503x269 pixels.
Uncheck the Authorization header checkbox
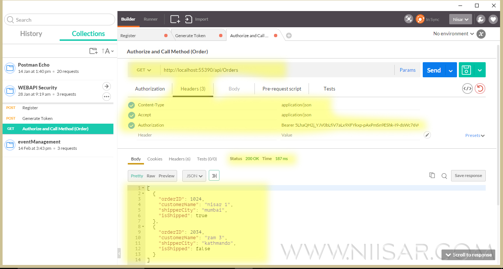click(131, 125)
